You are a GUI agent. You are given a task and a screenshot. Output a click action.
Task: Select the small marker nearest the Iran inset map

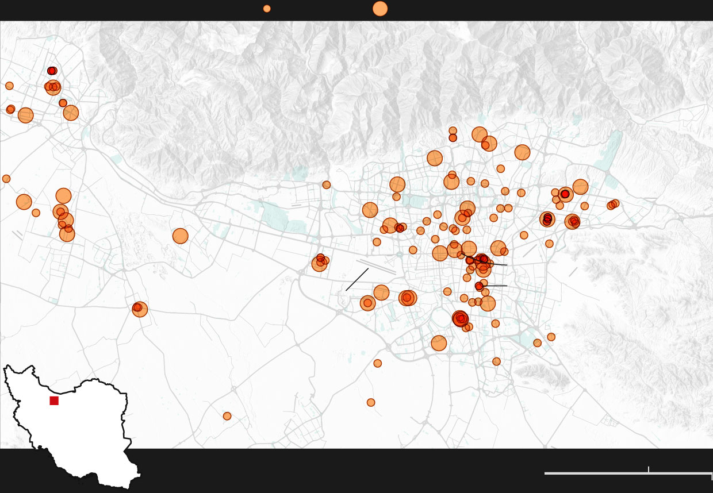click(227, 416)
